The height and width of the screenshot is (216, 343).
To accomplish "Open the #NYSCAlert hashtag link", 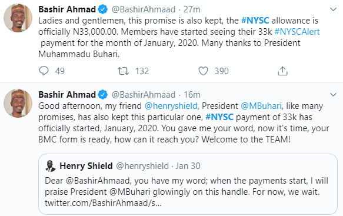I will (297, 32).
